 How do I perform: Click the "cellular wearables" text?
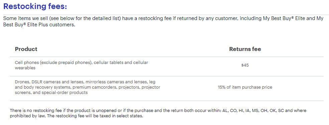[x=81, y=65]
